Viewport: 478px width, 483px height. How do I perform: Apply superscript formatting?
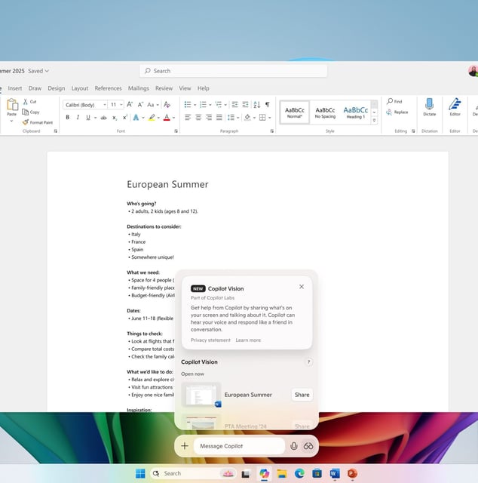[x=125, y=118]
